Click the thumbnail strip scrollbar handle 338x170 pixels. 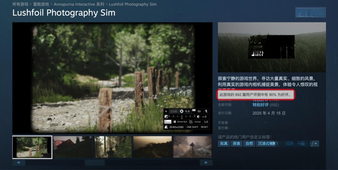coord(95,163)
